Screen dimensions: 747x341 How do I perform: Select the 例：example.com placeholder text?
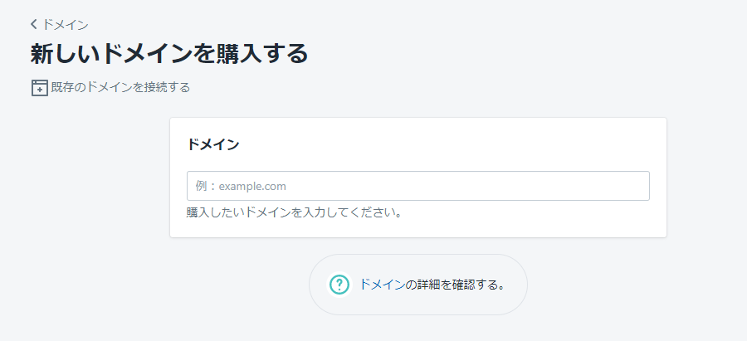click(241, 186)
